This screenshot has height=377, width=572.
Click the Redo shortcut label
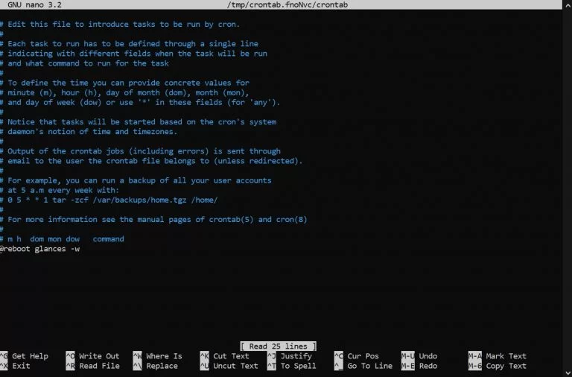(428, 366)
